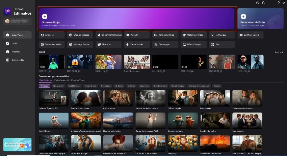
Task: Open the Le toucher du tigre template thumbnail
Action: tap(86, 143)
